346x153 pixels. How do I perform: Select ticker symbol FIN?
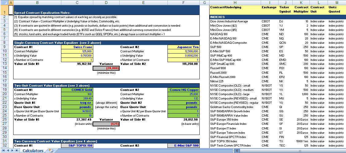click(x=281, y=137)
